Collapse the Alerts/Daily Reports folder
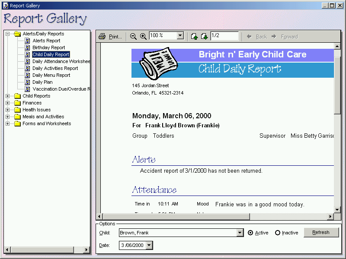This screenshot has height=259, width=346. 8,34
